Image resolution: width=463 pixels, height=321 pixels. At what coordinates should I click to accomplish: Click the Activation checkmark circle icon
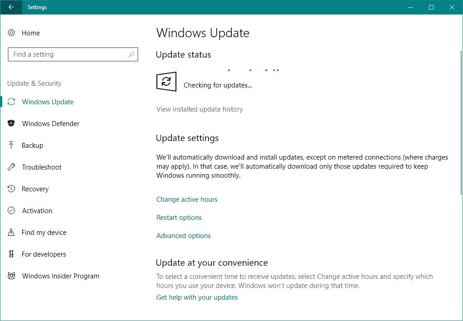[11, 210]
